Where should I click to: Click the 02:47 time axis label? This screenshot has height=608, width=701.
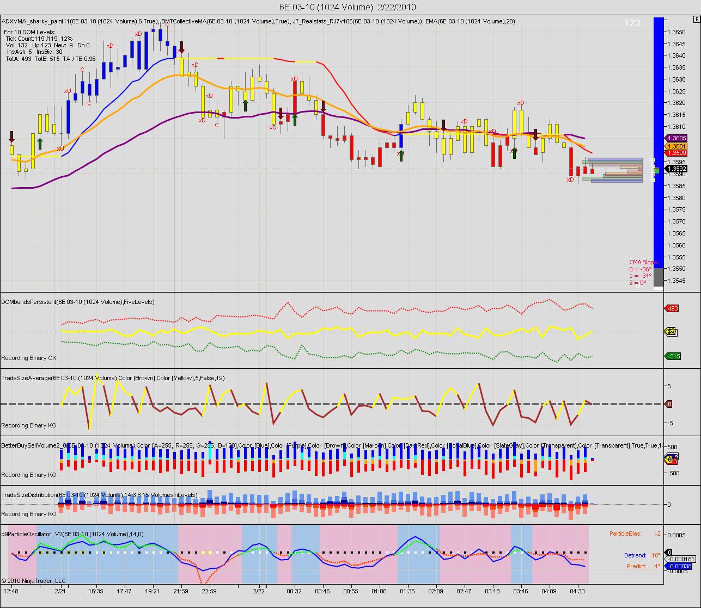pos(464,591)
